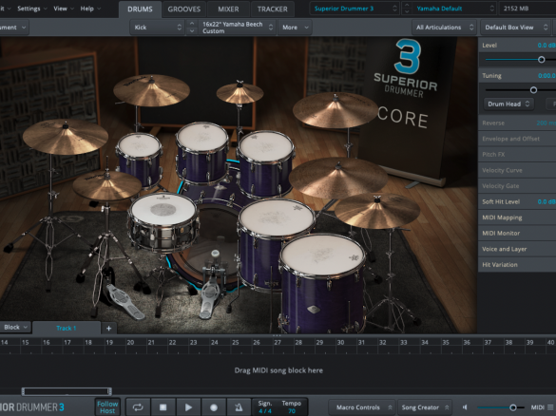This screenshot has height=416, width=556.
Task: Open Default Box View dropdown
Action: tap(515, 28)
